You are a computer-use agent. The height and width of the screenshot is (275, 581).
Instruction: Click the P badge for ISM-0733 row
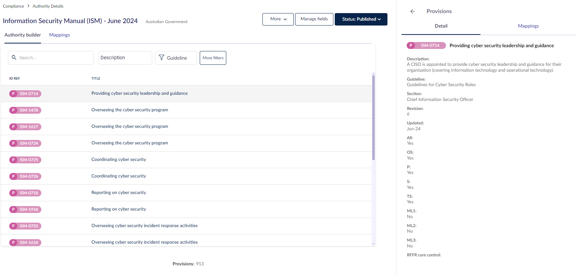pos(13,226)
